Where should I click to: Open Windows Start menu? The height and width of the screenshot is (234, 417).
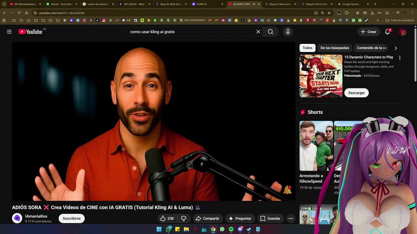point(159,229)
